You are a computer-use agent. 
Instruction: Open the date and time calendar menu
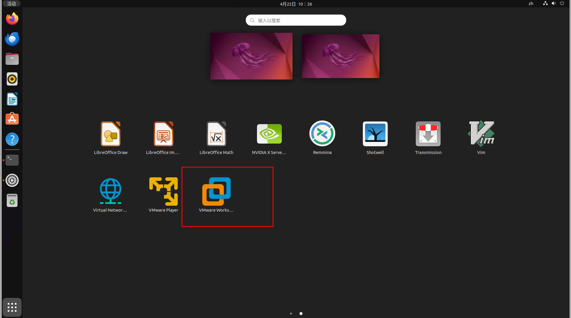click(x=296, y=4)
